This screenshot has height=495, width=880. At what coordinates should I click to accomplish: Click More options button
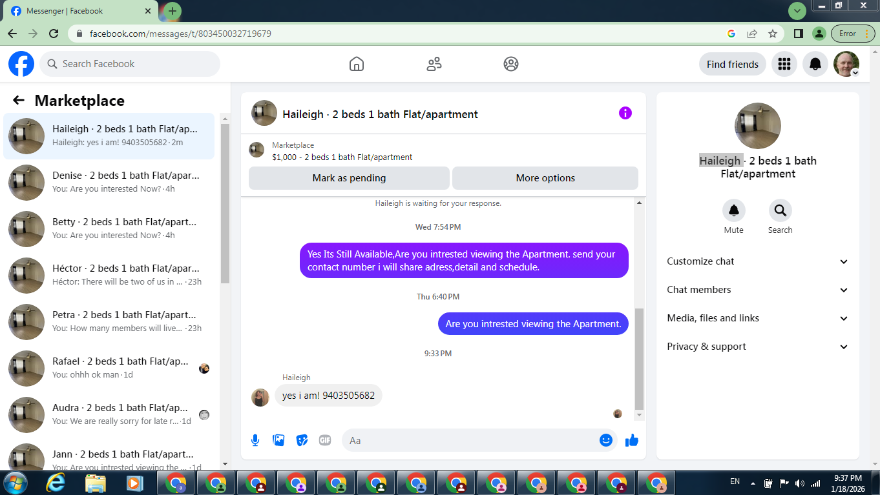click(545, 178)
